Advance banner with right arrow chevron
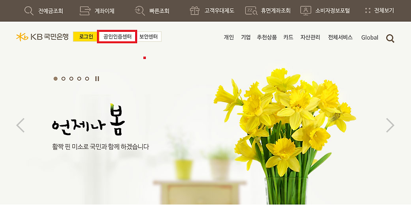The width and height of the screenshot is (411, 212). pyautogui.click(x=390, y=125)
